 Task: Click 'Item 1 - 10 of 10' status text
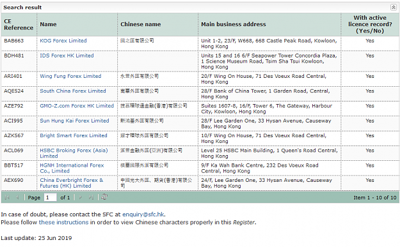375,198
